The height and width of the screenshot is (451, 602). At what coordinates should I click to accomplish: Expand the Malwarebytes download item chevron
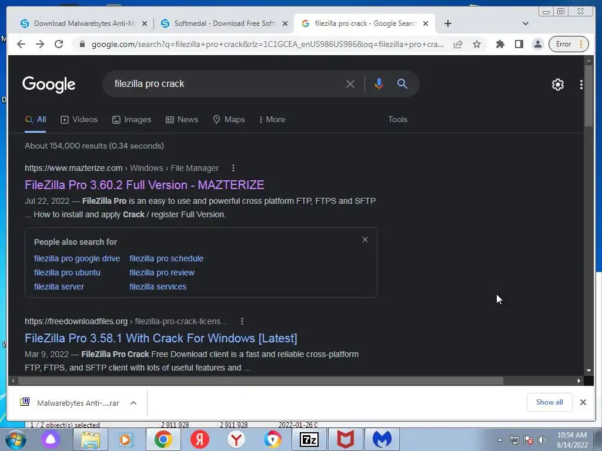point(133,403)
